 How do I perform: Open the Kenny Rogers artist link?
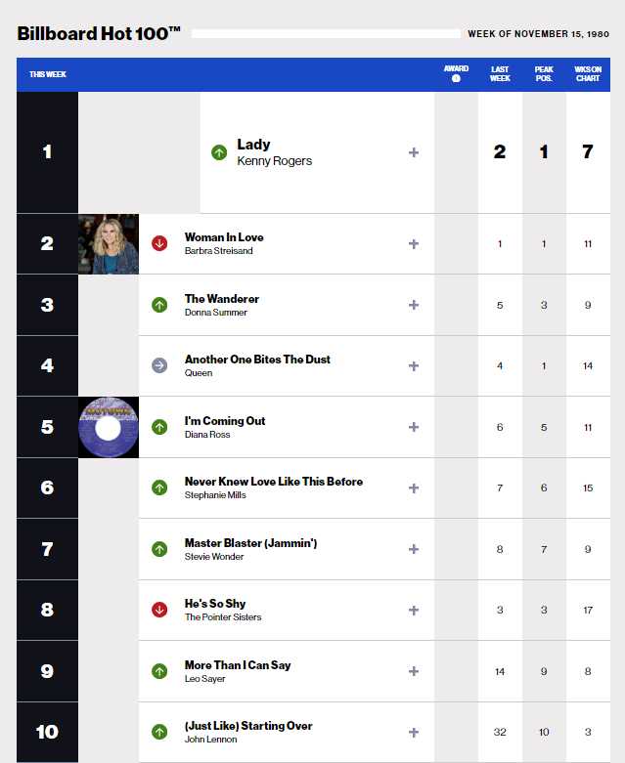pos(274,161)
